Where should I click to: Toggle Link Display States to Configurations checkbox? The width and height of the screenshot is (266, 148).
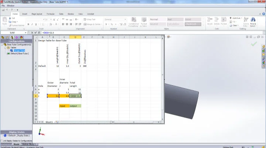coord(1,141)
